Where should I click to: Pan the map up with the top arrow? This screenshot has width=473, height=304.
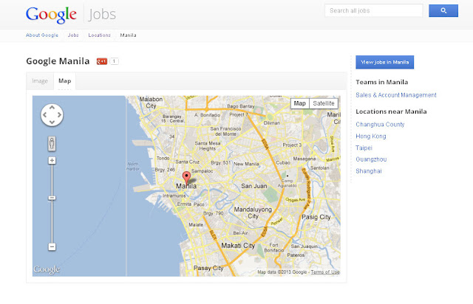coord(52,107)
